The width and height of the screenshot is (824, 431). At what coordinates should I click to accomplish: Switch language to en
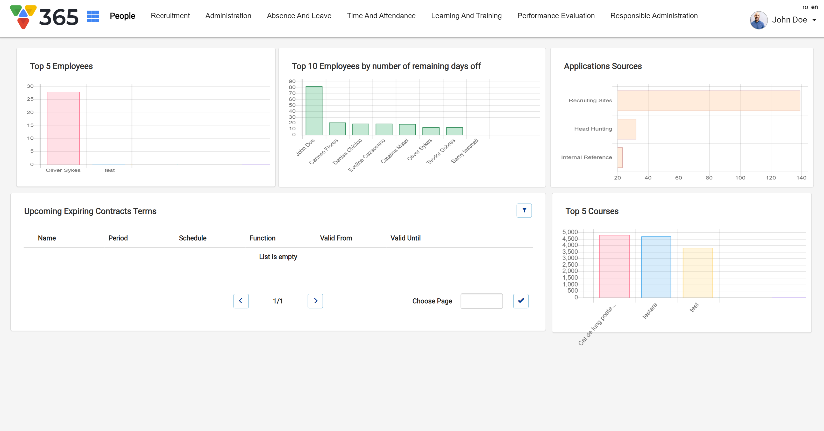(x=814, y=7)
